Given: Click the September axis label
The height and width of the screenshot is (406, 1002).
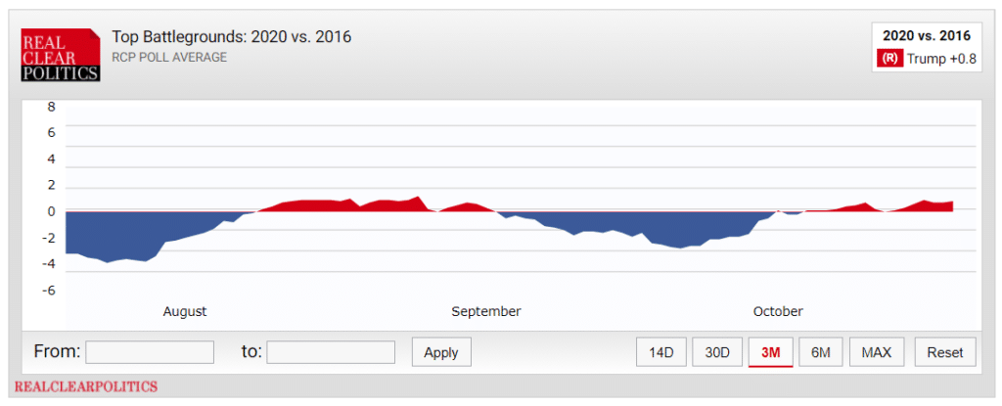Looking at the screenshot, I should click(486, 311).
